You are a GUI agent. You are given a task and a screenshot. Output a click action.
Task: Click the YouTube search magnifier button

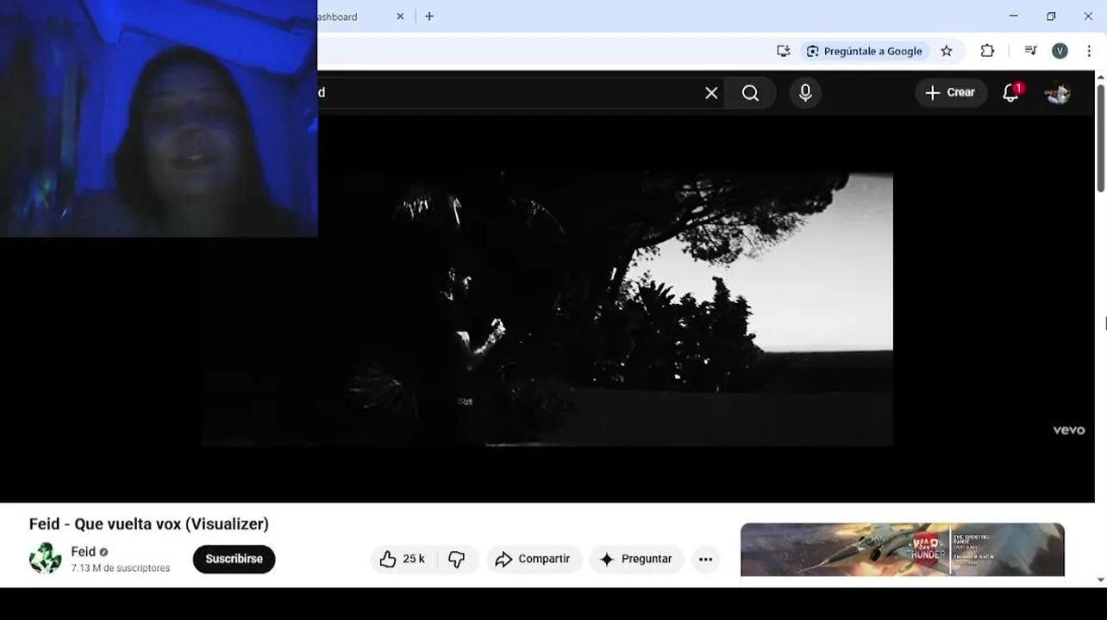tap(750, 93)
